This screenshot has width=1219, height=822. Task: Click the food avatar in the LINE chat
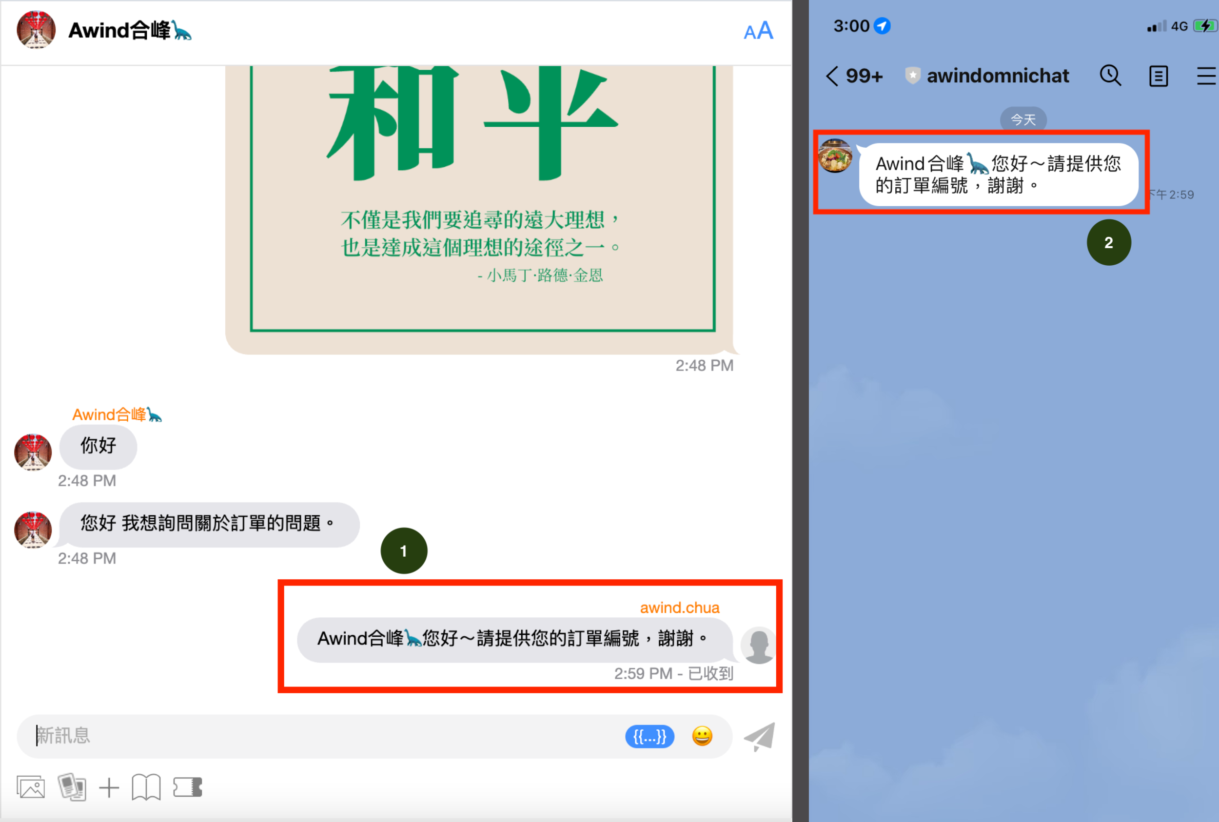click(835, 156)
